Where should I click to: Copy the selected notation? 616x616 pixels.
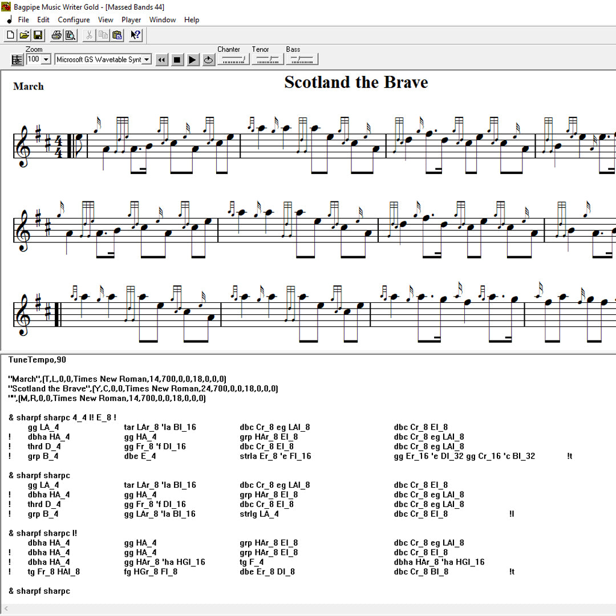pos(103,35)
